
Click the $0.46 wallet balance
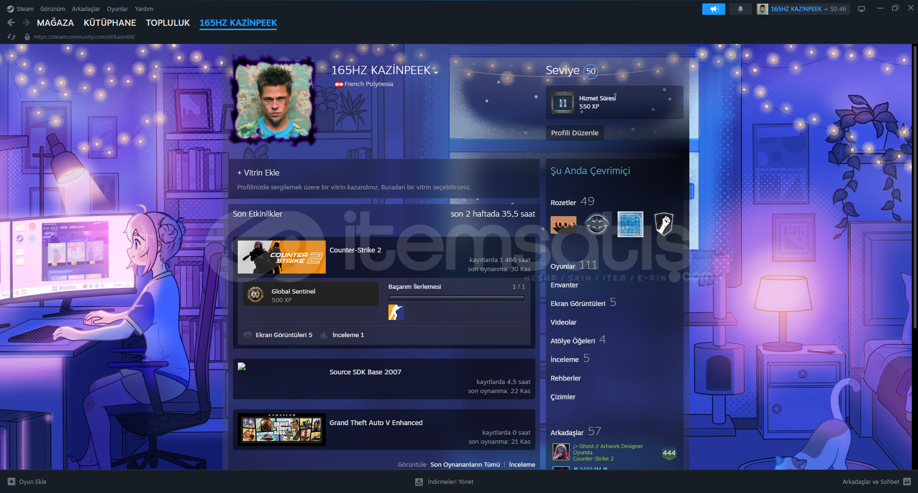[838, 9]
